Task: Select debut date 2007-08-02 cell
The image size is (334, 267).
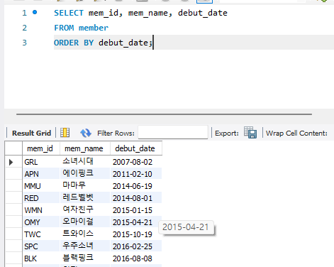Action: [136, 162]
